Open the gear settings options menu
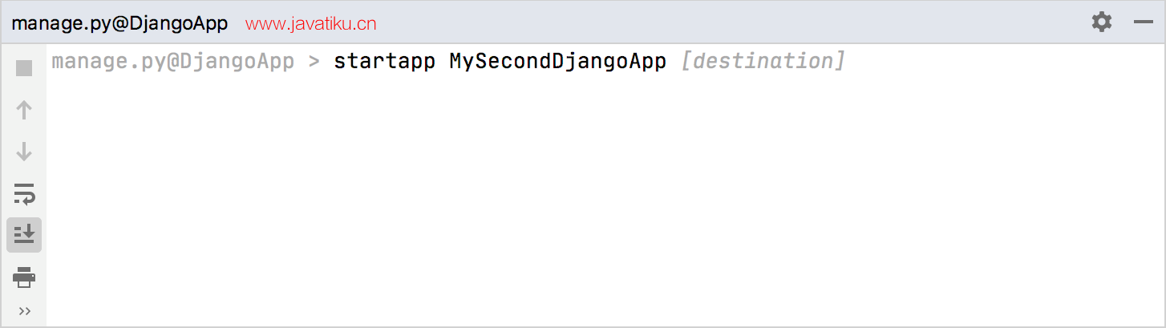 [x=1102, y=22]
